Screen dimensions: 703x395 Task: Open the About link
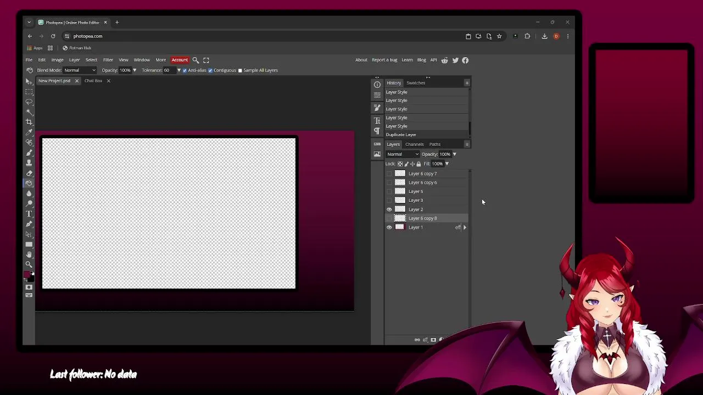[x=361, y=60]
